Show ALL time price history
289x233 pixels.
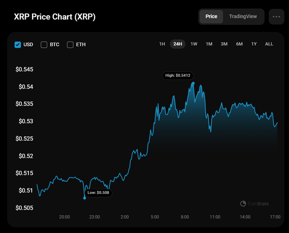tap(269, 44)
